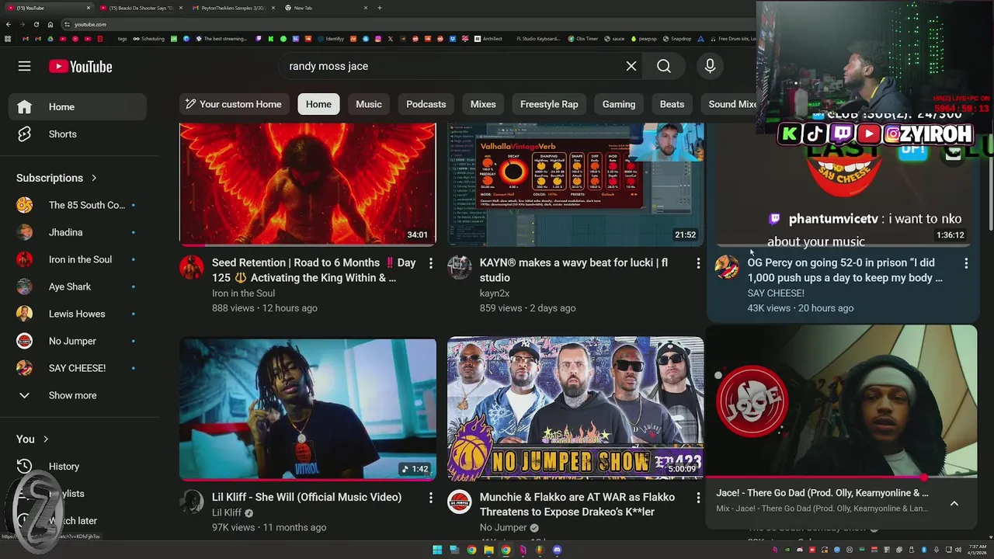Open No Jumper subscription in sidebar

click(x=78, y=341)
